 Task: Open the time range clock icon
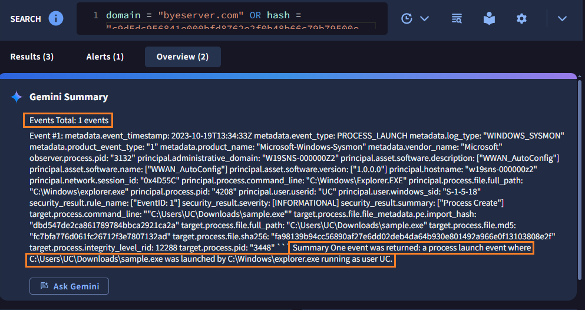[406, 18]
